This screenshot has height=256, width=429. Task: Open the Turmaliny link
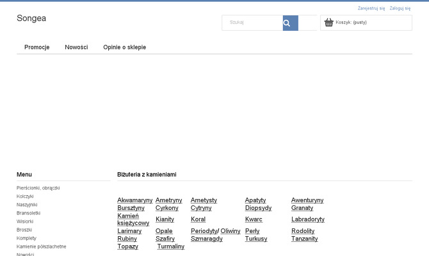(x=171, y=246)
